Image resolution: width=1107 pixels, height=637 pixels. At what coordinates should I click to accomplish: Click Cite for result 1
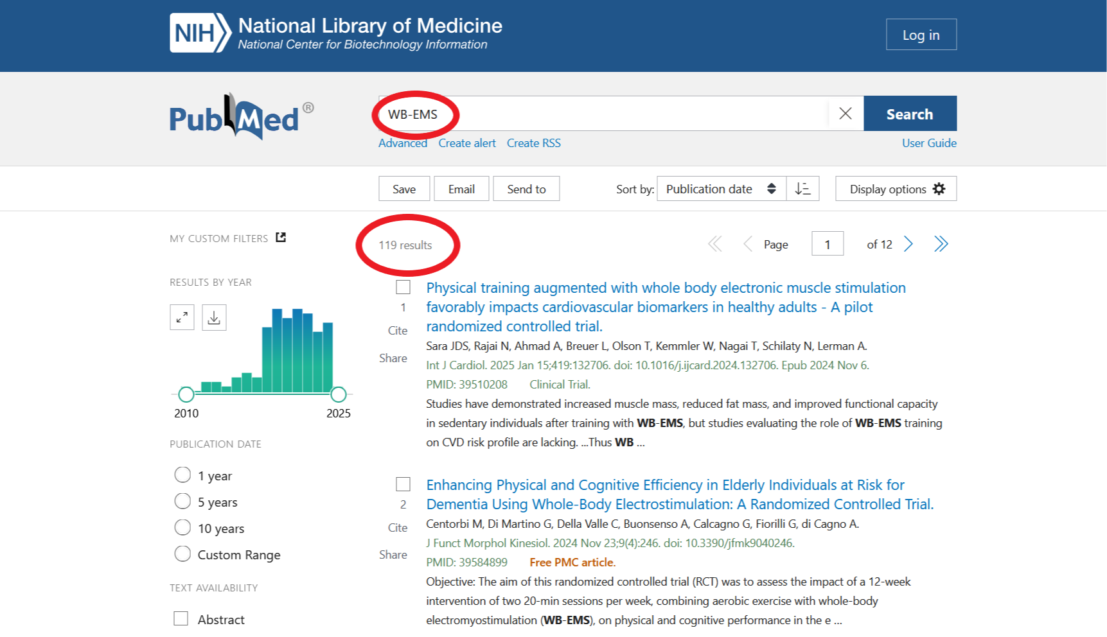pos(398,331)
